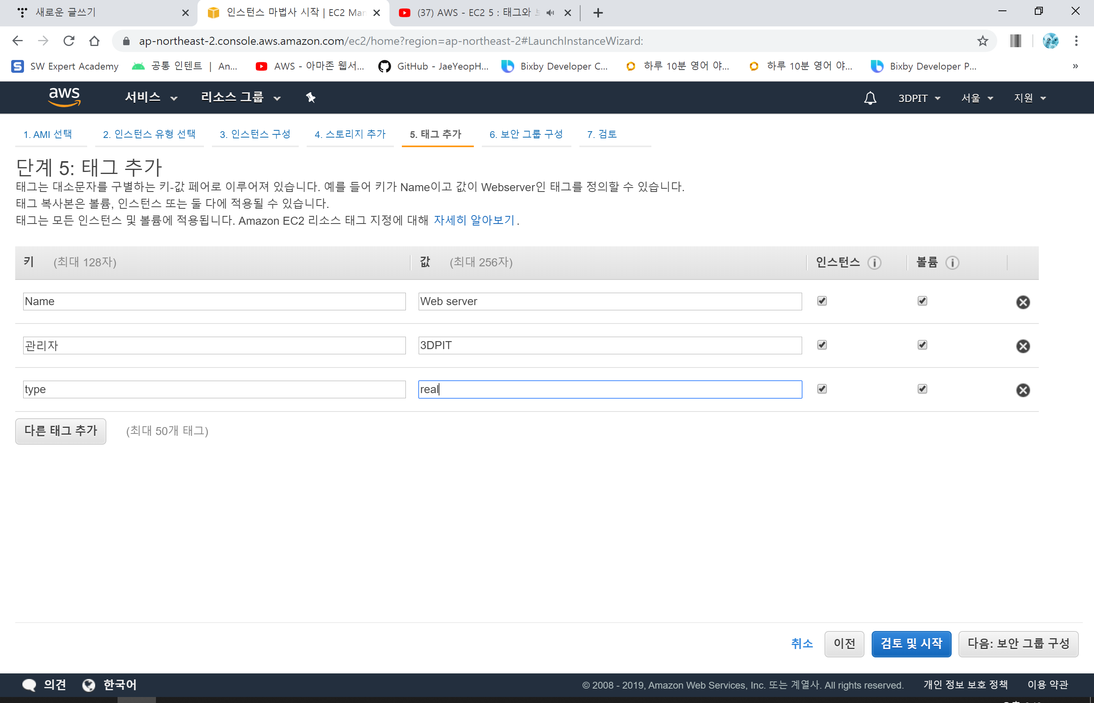Click the AWS logo home icon
The width and height of the screenshot is (1094, 703).
coord(64,97)
